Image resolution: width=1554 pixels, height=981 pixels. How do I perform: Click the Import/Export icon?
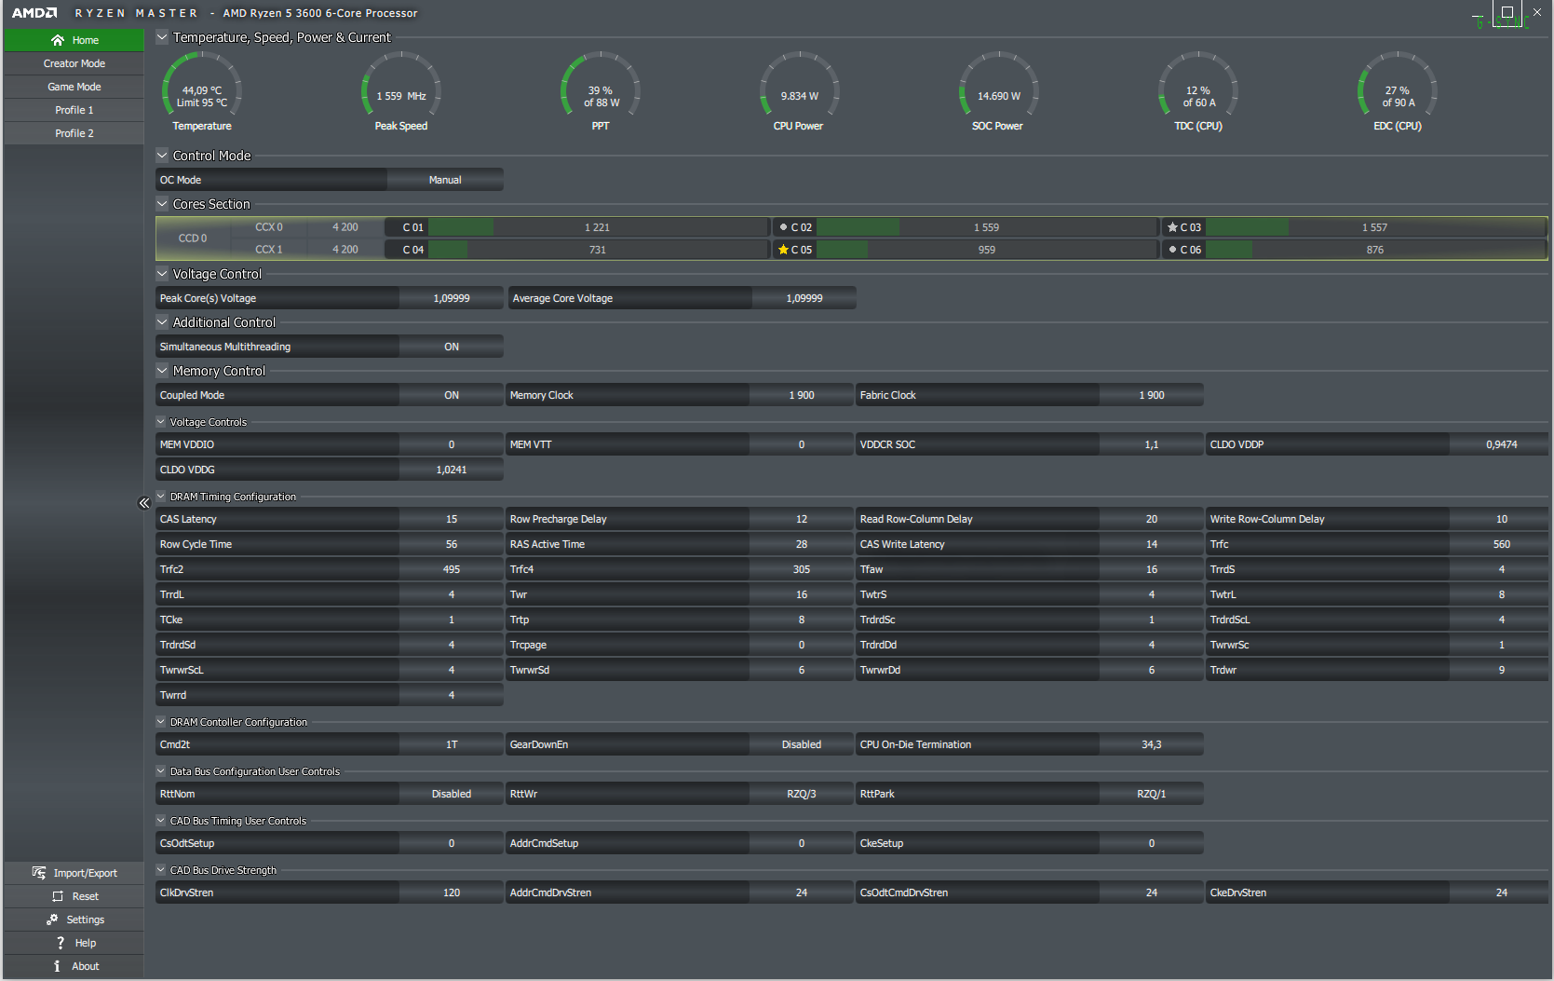(x=39, y=873)
